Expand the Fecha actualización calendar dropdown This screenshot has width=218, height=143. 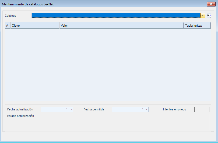click(71, 110)
